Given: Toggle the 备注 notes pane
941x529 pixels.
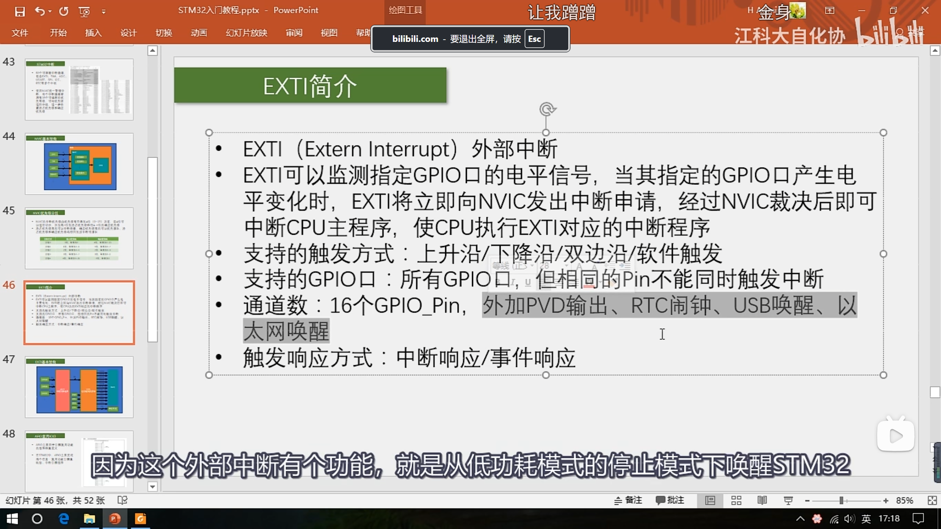Looking at the screenshot, I should (628, 500).
